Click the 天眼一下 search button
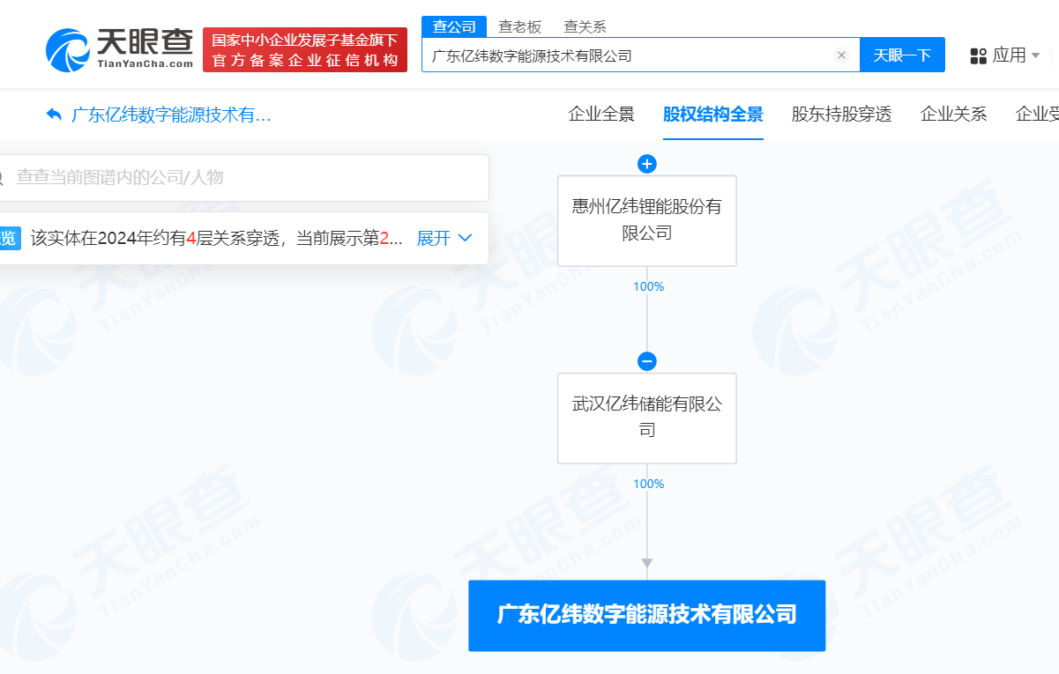 click(902, 55)
